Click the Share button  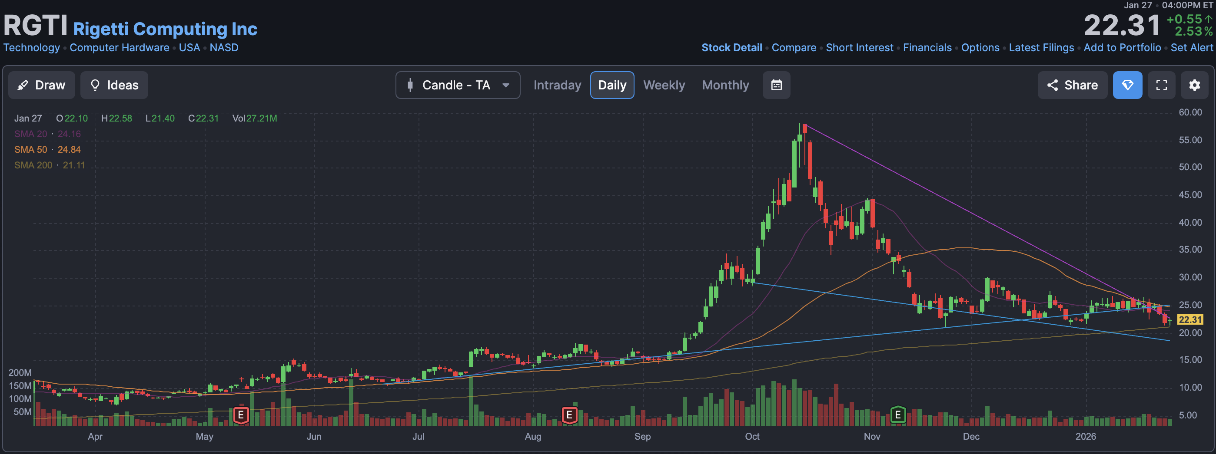point(1072,86)
